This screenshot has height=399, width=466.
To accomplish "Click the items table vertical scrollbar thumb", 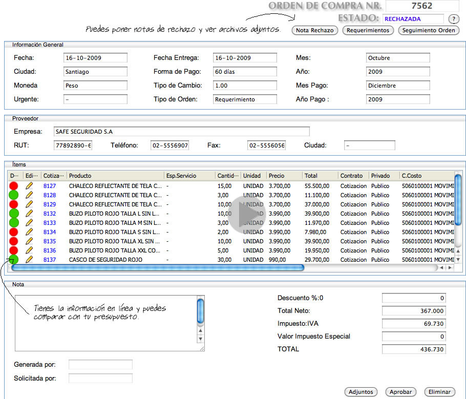I will click(458, 200).
